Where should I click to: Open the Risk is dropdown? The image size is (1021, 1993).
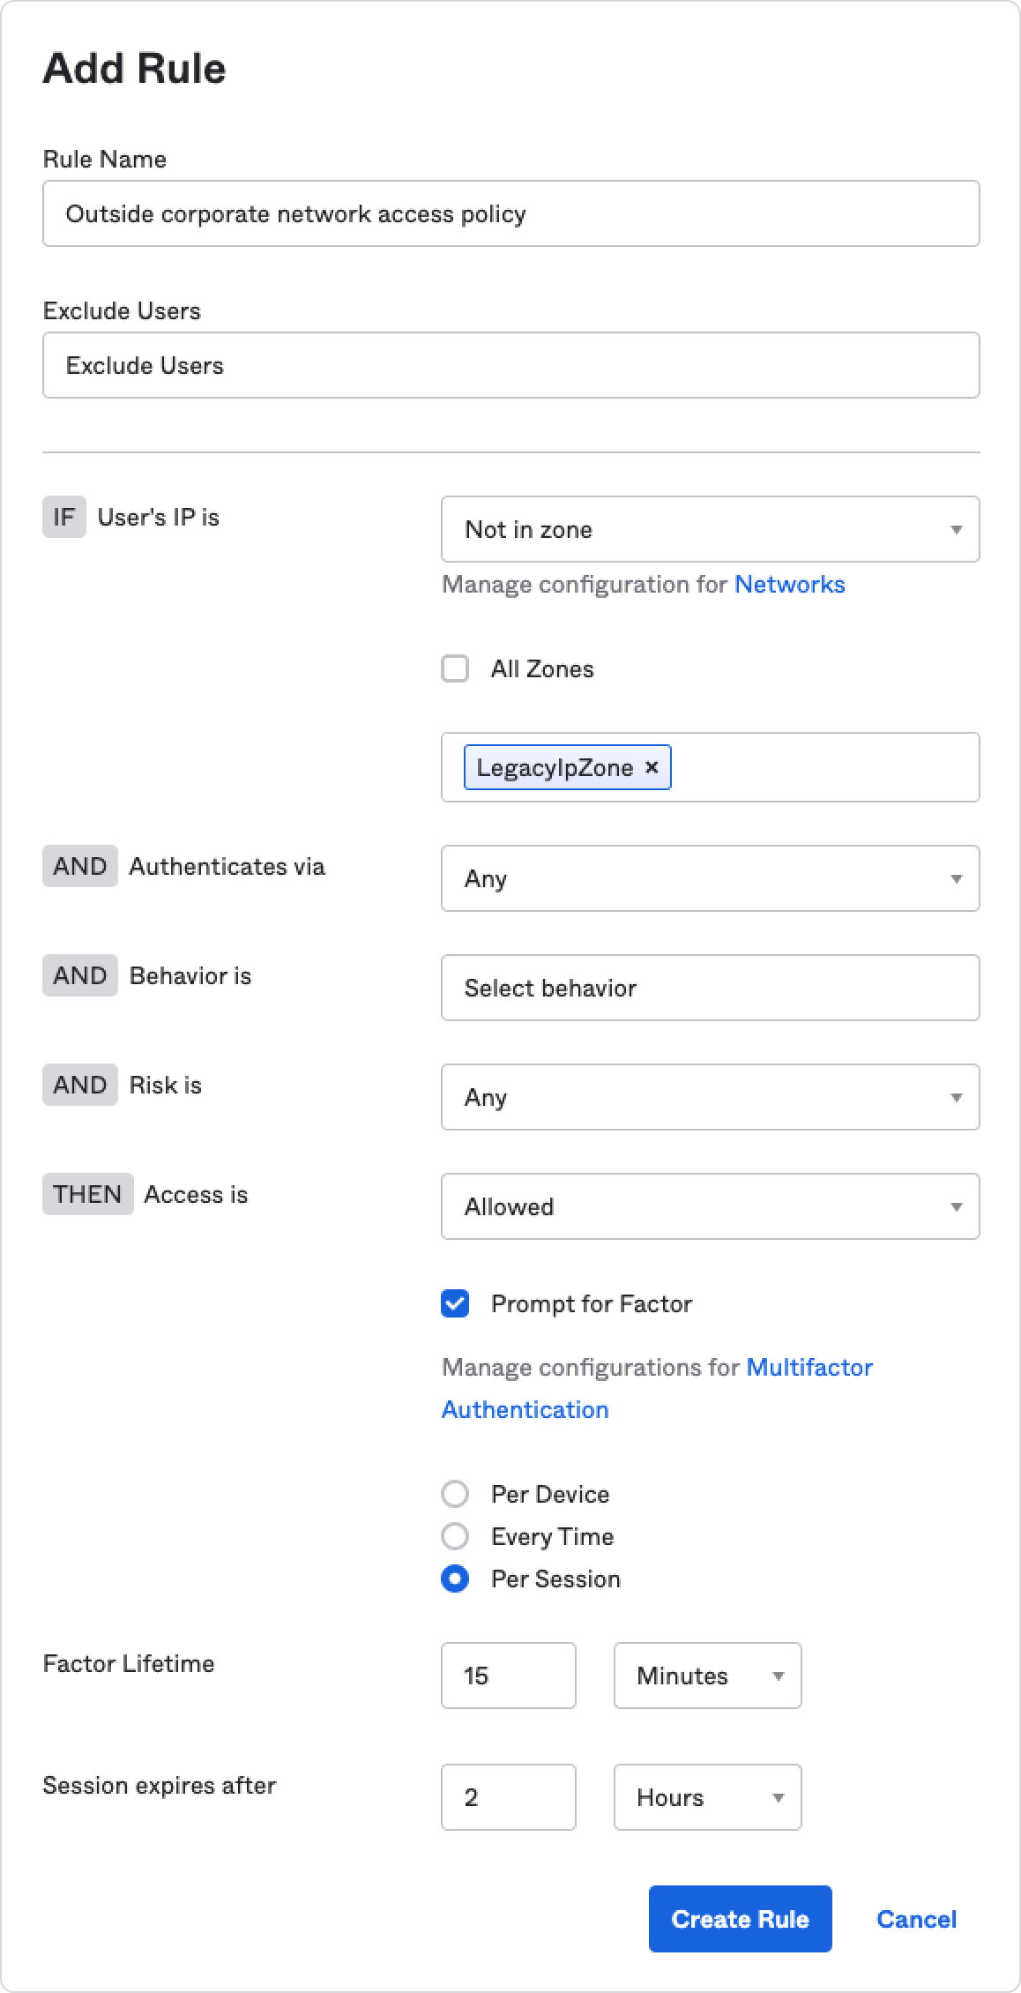(710, 1097)
